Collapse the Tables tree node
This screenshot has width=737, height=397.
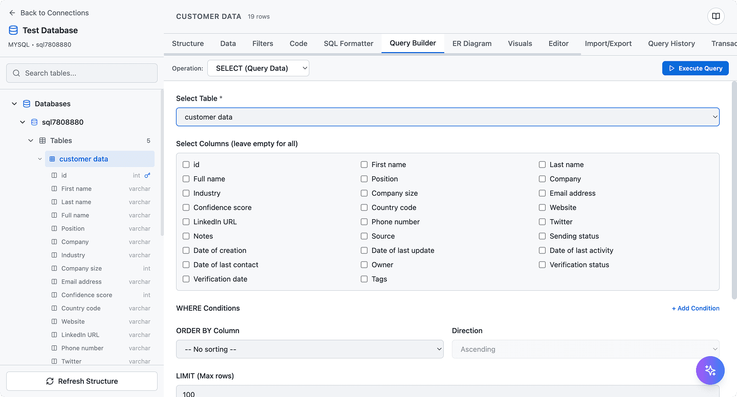(x=31, y=140)
